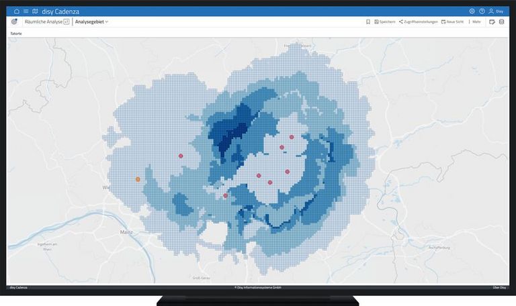Open the Disy user menu
This screenshot has height=306, width=516.
click(496, 11)
